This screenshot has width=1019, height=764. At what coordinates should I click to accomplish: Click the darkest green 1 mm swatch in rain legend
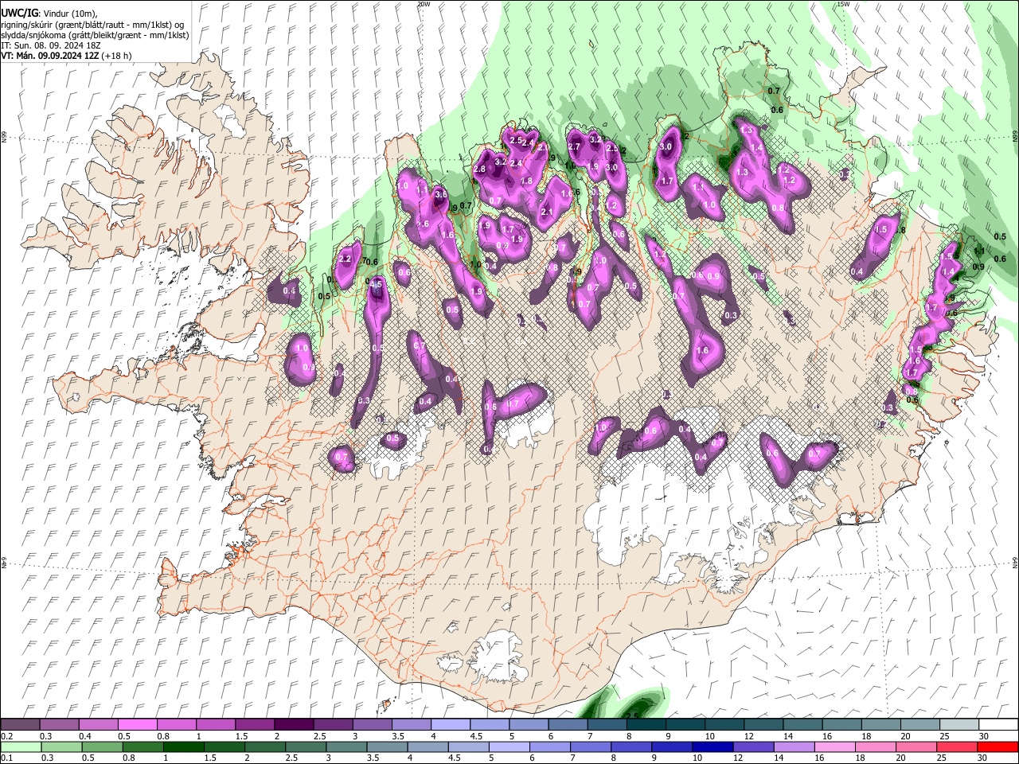point(182,747)
